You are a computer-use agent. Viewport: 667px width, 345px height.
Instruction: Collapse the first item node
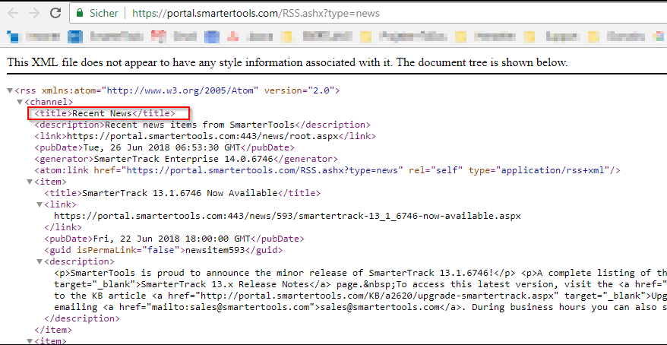[x=30, y=182]
